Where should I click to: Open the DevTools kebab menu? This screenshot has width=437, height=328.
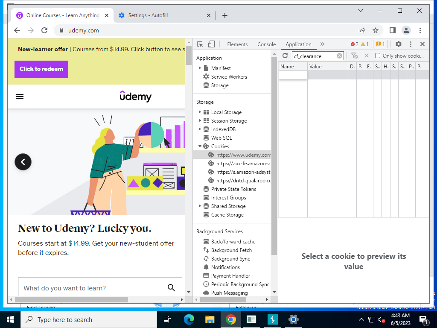click(x=411, y=44)
